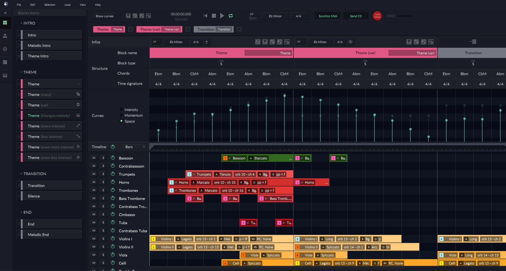Viewport: 506px width, 271px height.
Task: Open the Bars timeline dropdown
Action: click(135, 147)
